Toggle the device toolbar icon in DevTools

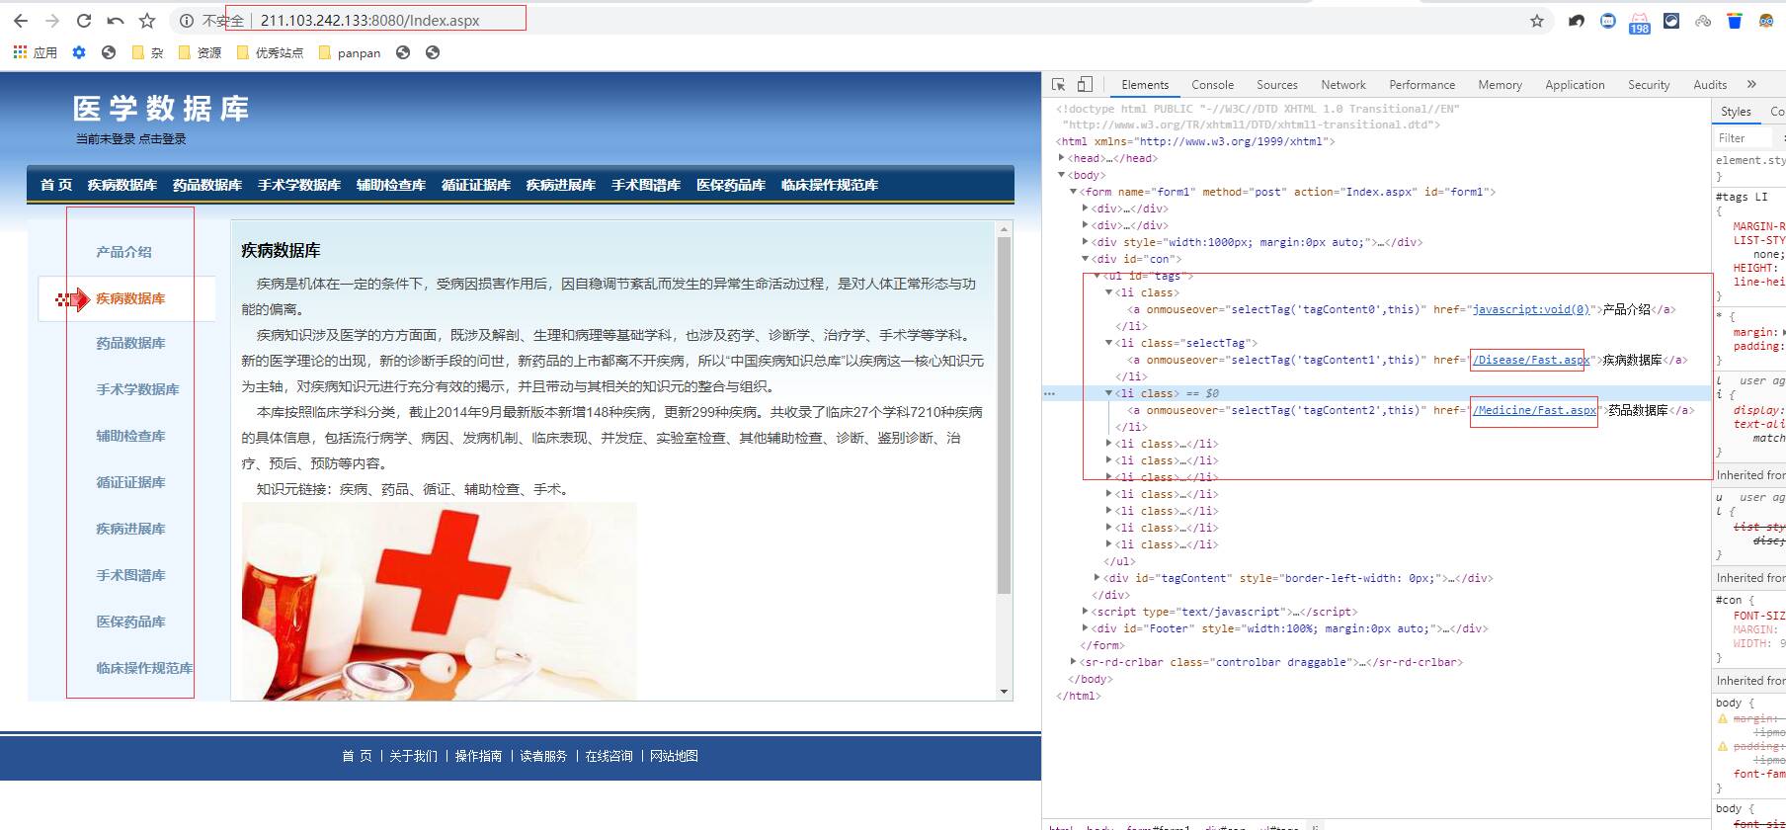pyautogui.click(x=1085, y=85)
